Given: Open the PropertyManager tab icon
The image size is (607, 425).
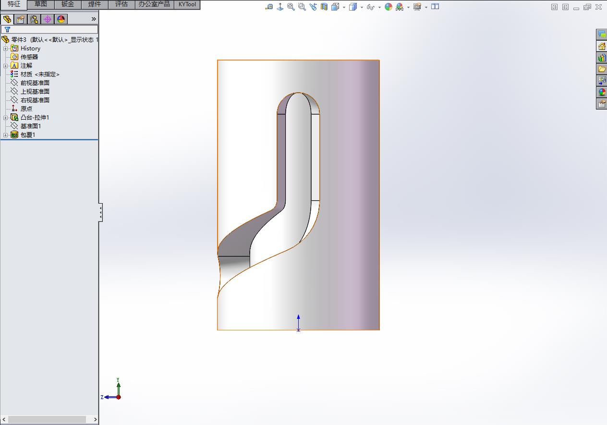Looking at the screenshot, I should (x=20, y=19).
